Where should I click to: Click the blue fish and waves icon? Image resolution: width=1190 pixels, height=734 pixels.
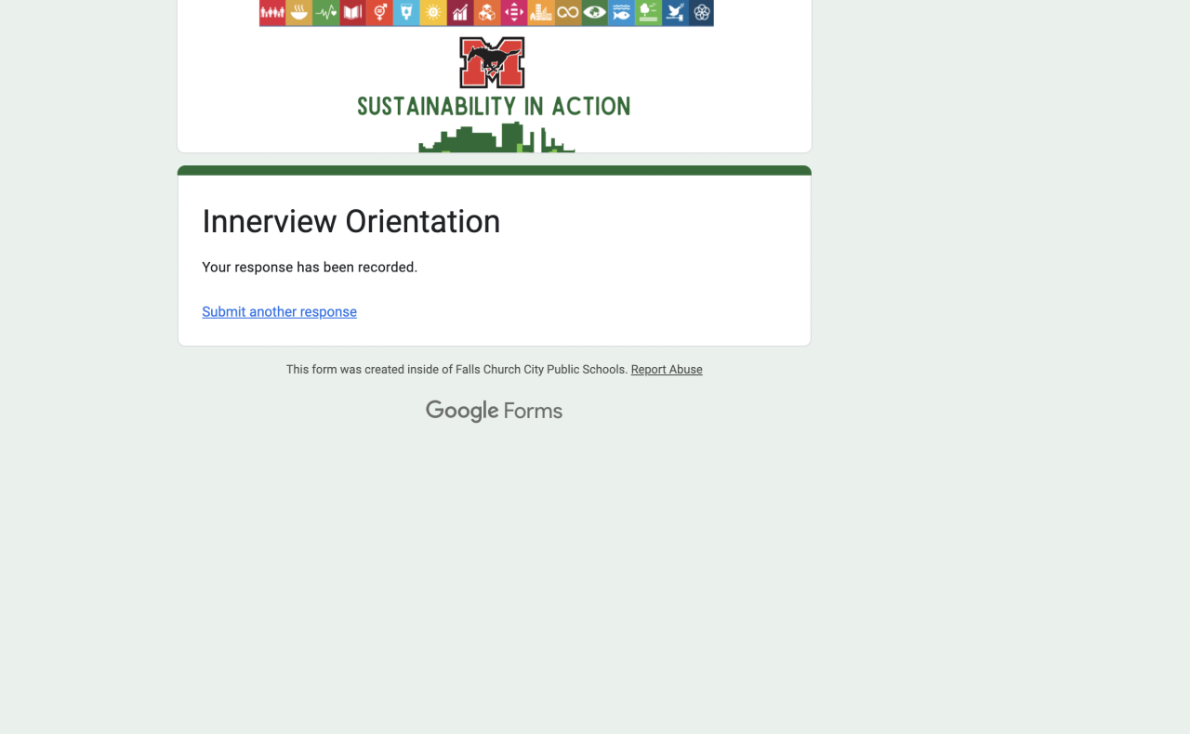pyautogui.click(x=622, y=13)
